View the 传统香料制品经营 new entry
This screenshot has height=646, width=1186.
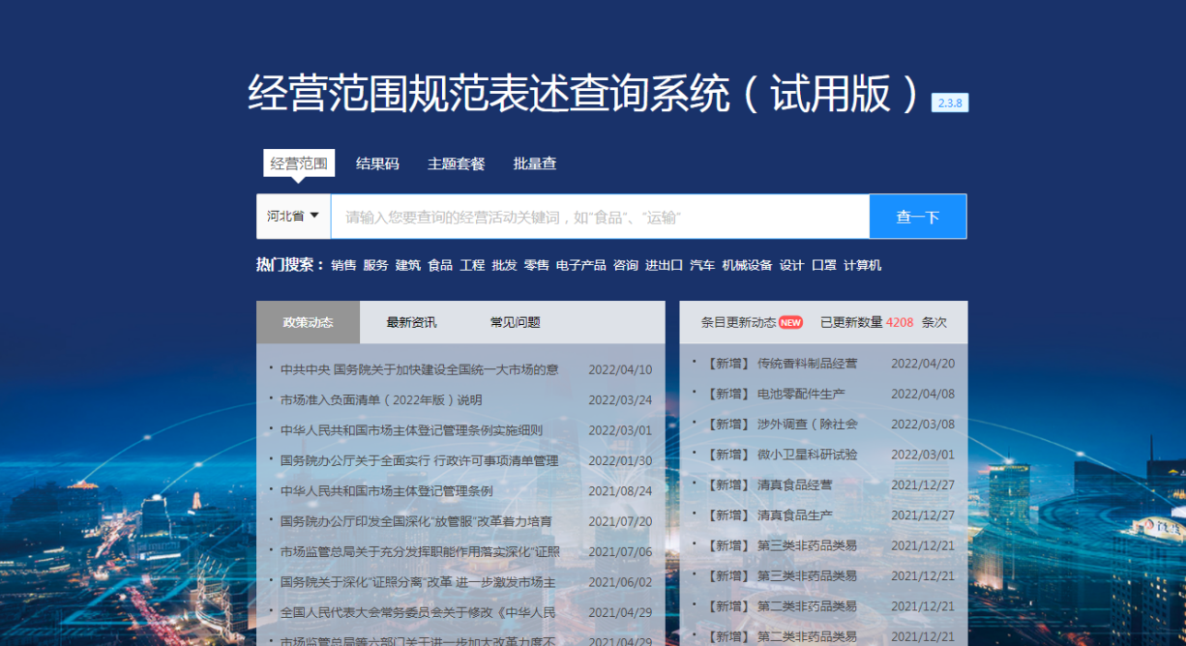pyautogui.click(x=807, y=364)
